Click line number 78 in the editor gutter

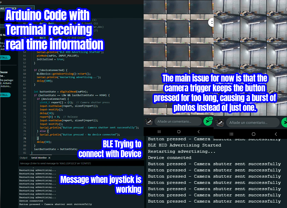click(x=25, y=138)
